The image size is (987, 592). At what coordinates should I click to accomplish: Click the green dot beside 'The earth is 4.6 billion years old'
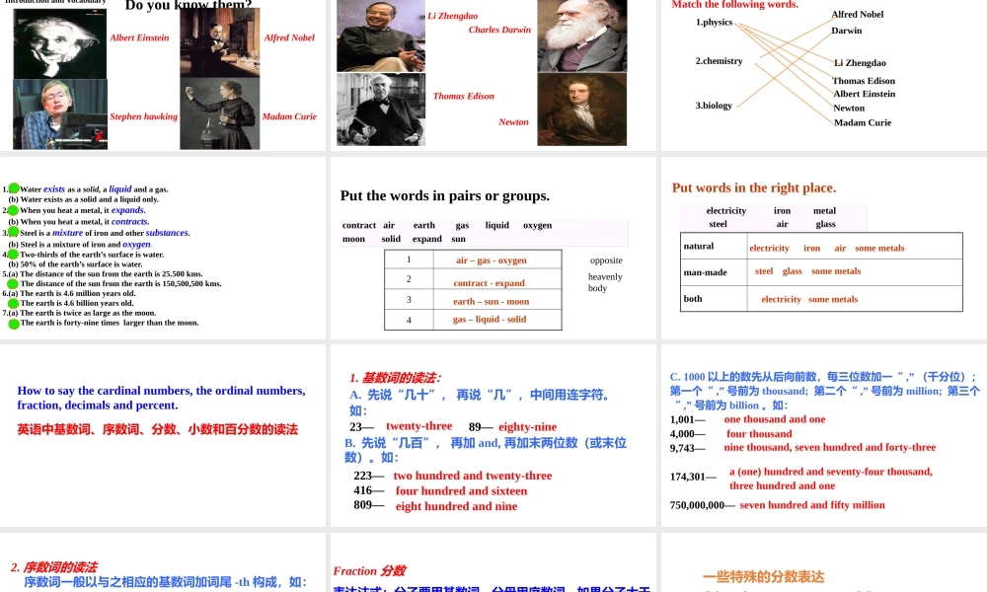(13, 303)
